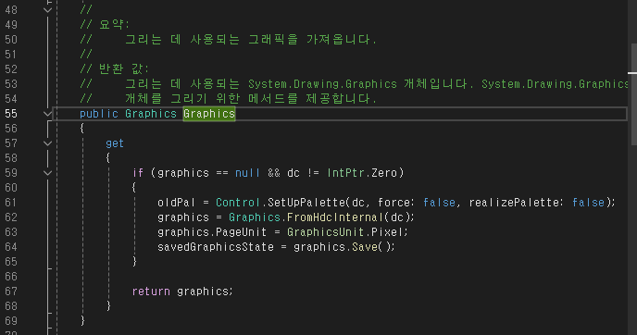This screenshot has width=637, height=335.
Task: Collapse the Graphics property at line 55
Action: tap(47, 114)
